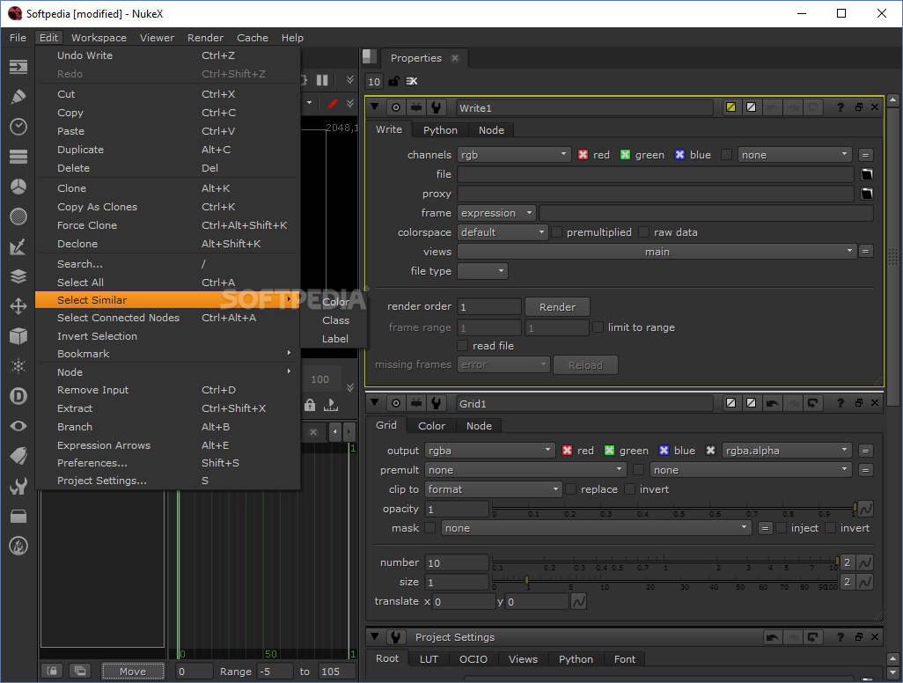Open the FurnaceCore flame icon
903x683 pixels.
[x=18, y=546]
